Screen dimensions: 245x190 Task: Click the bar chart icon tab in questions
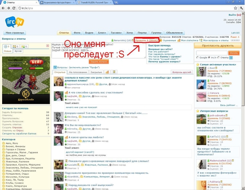(x=107, y=72)
